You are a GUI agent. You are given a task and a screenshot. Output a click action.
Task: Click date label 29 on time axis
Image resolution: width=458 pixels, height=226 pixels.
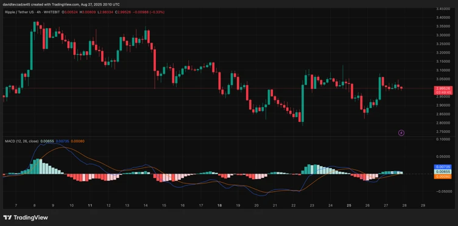[423, 205]
